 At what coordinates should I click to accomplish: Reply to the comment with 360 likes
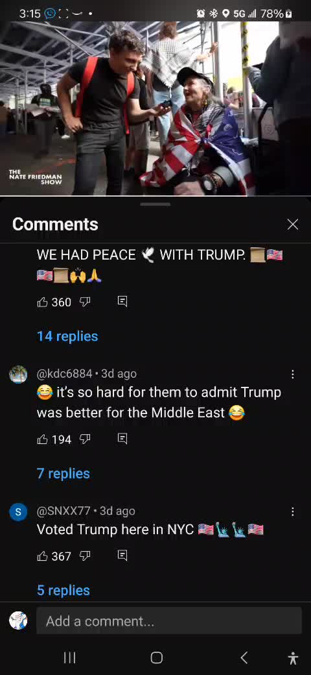pyautogui.click(x=122, y=302)
